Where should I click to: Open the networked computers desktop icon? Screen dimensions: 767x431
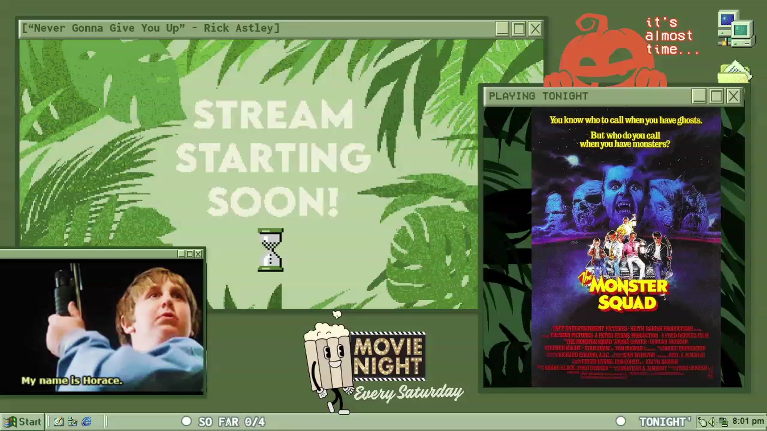tap(736, 29)
